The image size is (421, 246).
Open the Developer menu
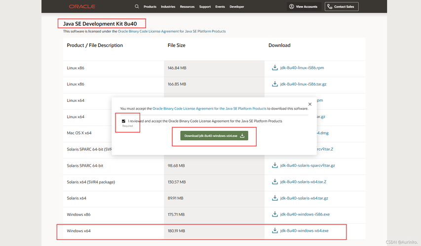coord(237,7)
